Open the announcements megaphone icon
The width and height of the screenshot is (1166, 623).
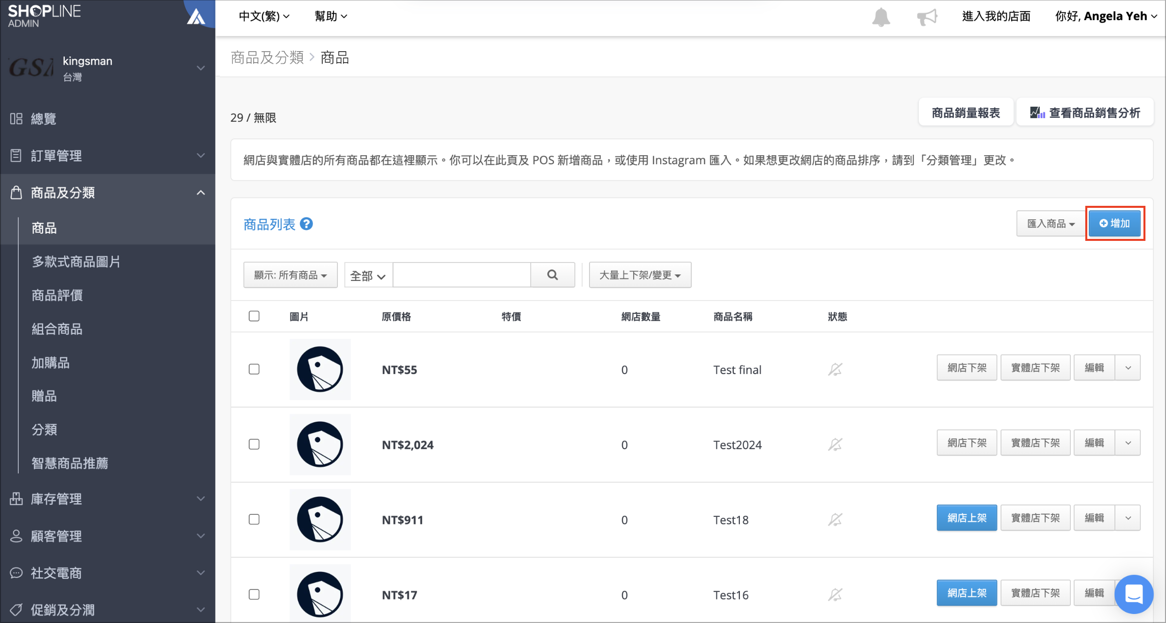click(927, 17)
